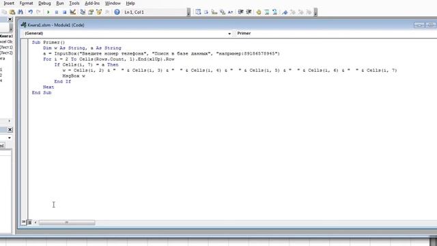Click the 'MsgBox w' code line
This screenshot has height=246, width=437.
[74, 76]
